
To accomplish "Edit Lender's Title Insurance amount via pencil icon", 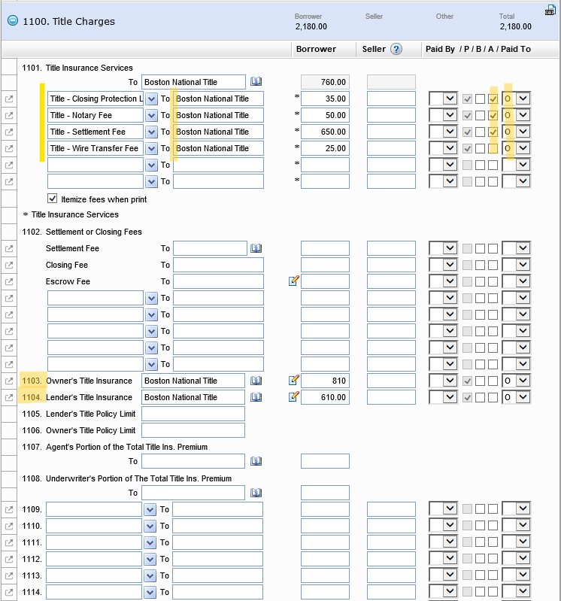I will (x=293, y=396).
